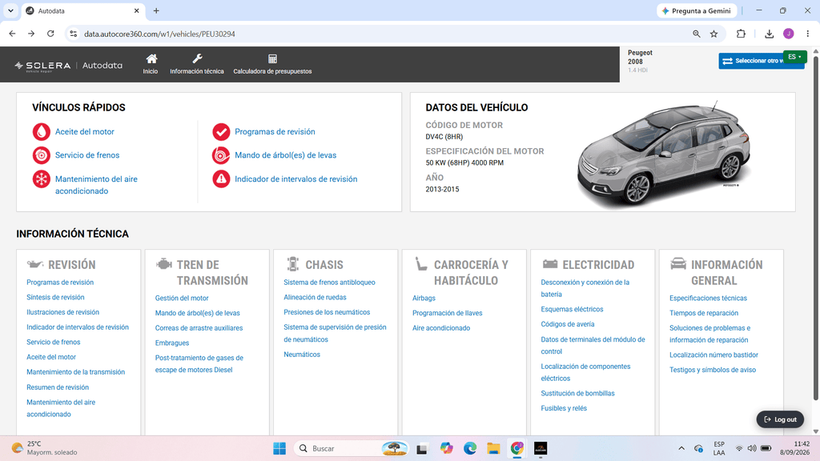Open Fusibles y relés link
The image size is (820, 461).
pos(564,408)
